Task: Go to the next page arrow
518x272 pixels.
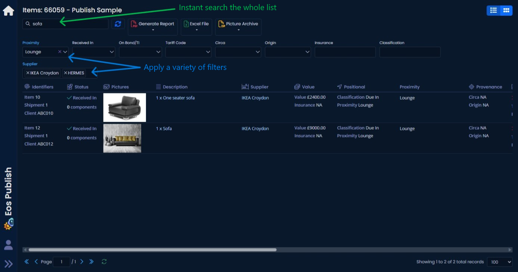Action: click(82, 262)
